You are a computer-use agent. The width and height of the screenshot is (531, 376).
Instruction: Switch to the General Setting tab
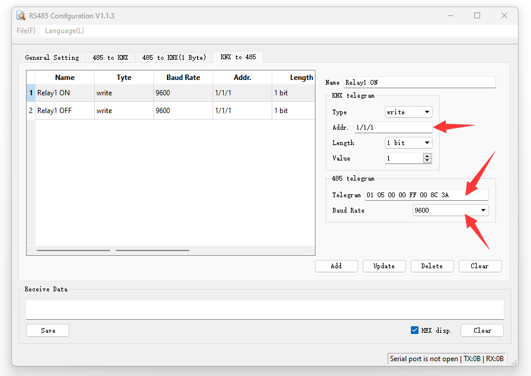coord(52,57)
